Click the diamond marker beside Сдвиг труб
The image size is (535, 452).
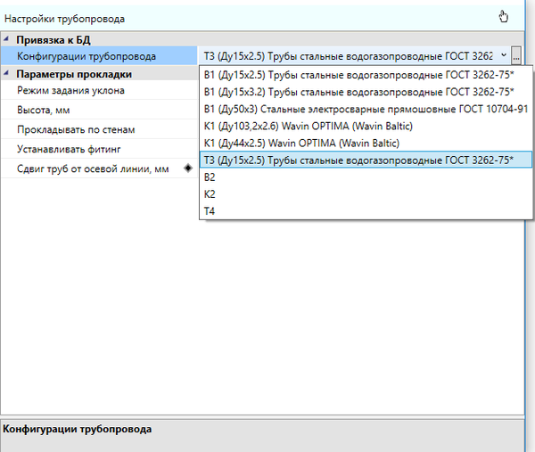pos(188,168)
